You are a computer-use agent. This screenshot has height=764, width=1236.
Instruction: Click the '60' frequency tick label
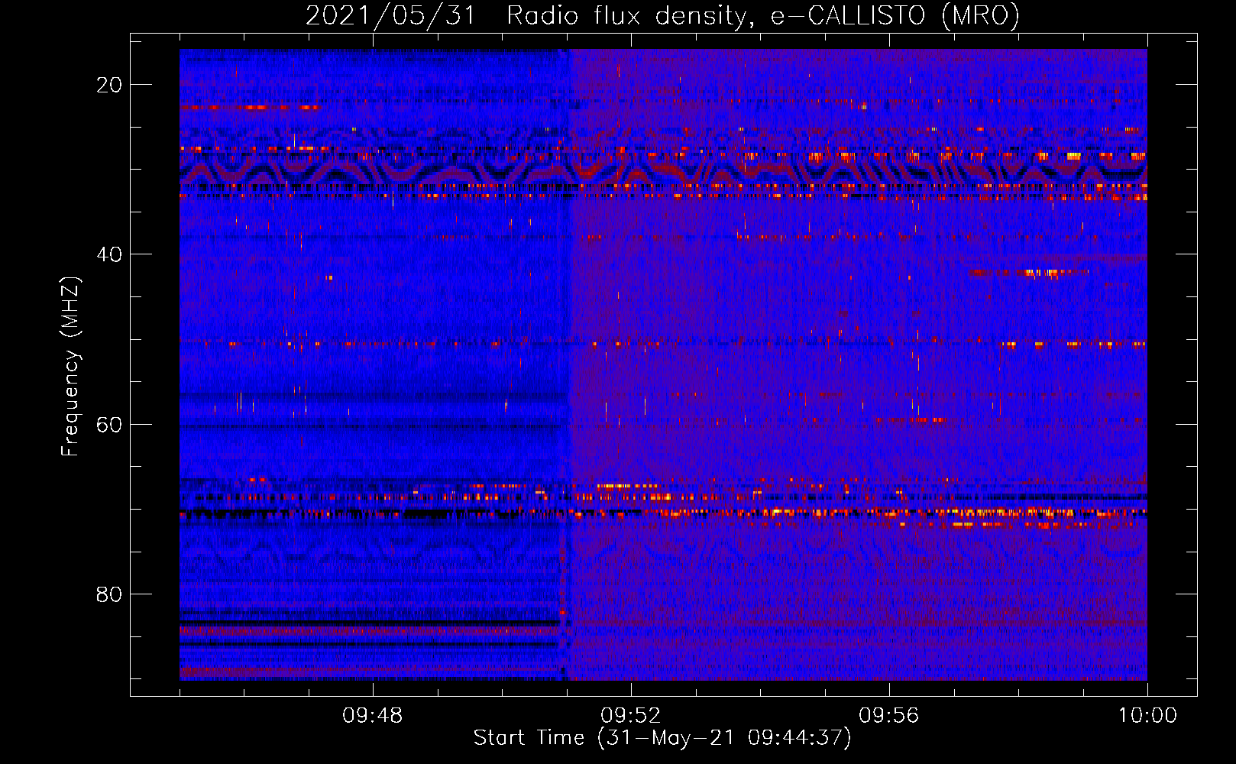[109, 424]
